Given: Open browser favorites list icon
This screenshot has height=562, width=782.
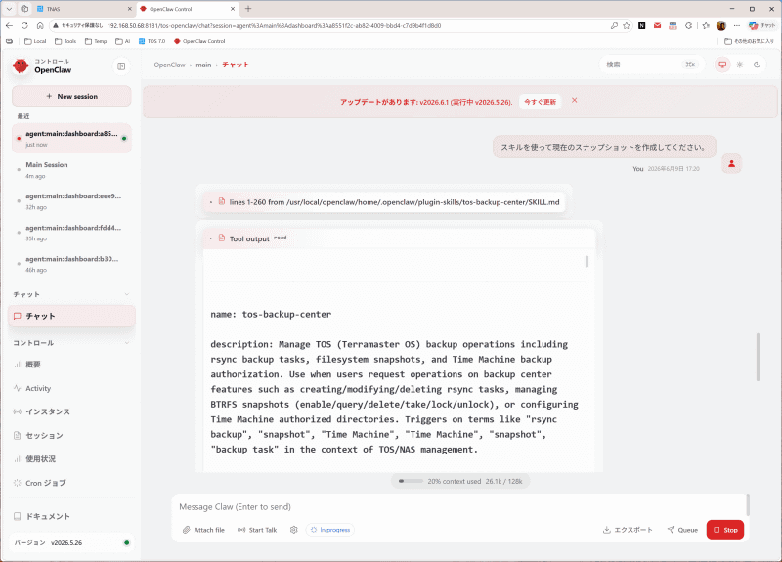Looking at the screenshot, I should 705,26.
